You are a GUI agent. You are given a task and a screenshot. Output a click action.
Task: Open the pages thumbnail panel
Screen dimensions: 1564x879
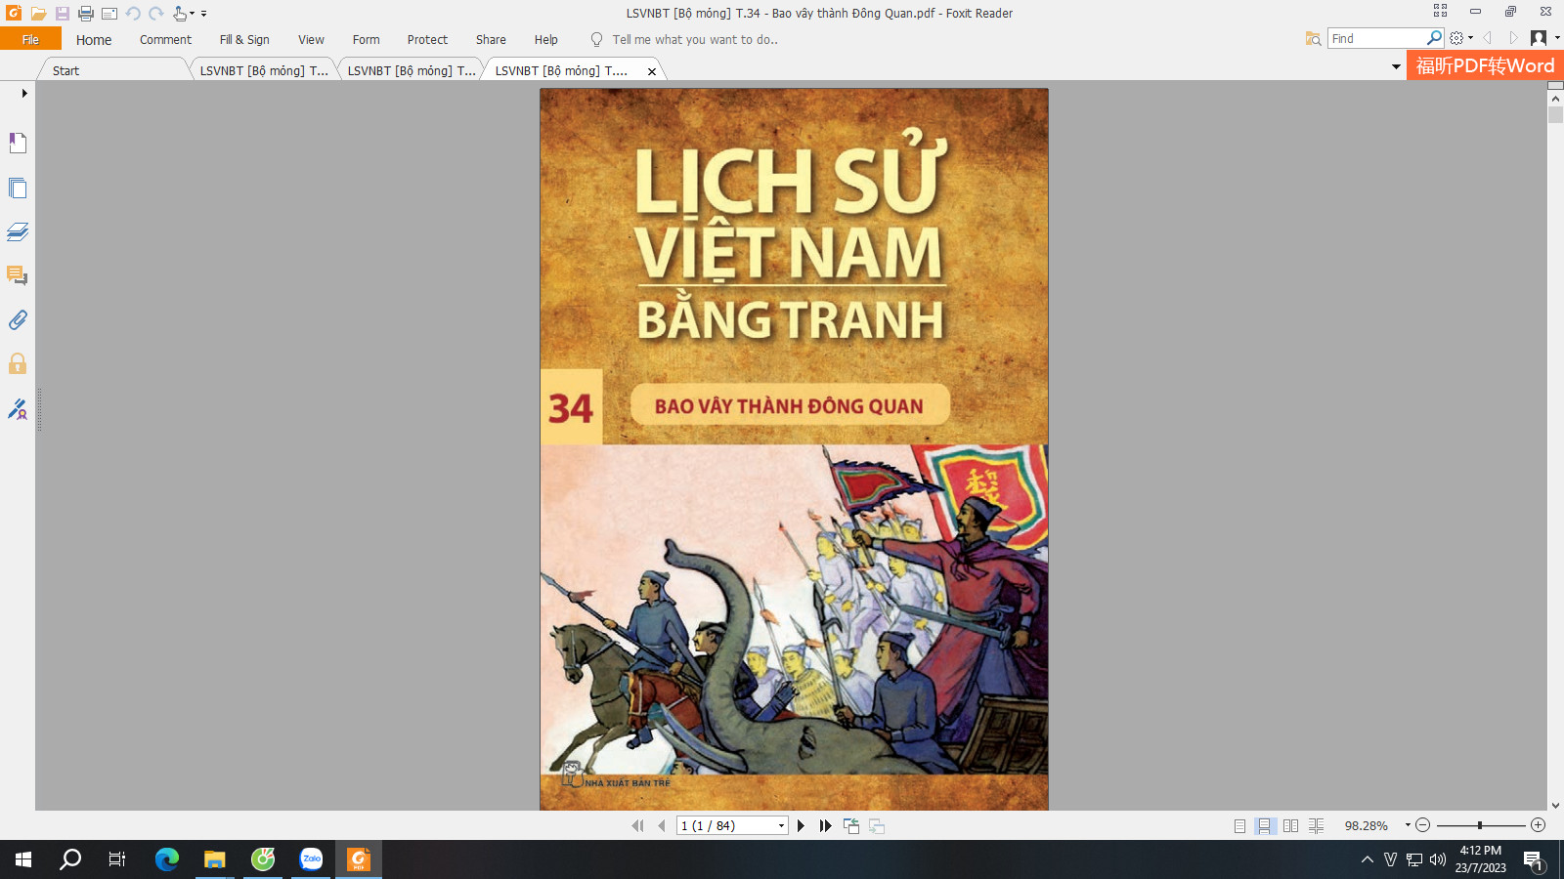tap(18, 188)
